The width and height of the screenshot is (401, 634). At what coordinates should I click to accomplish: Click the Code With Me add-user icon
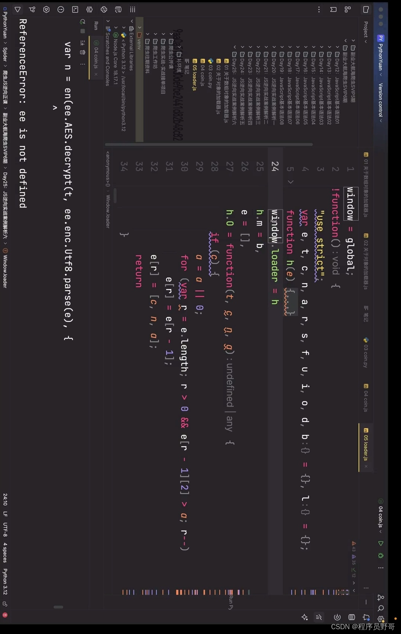381,598
